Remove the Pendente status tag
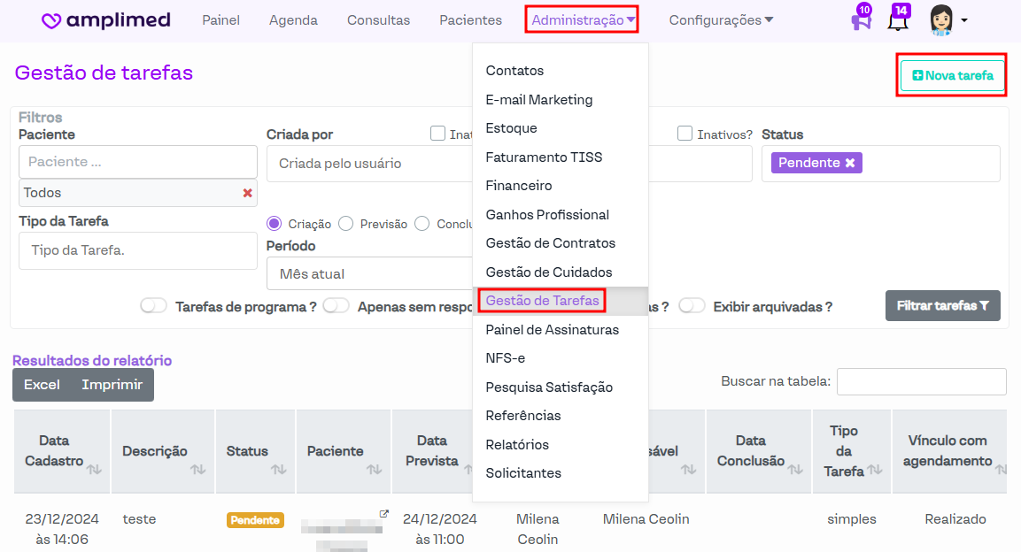The height and width of the screenshot is (552, 1021). (850, 163)
